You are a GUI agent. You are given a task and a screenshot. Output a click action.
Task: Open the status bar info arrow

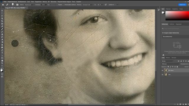coord(27,105)
